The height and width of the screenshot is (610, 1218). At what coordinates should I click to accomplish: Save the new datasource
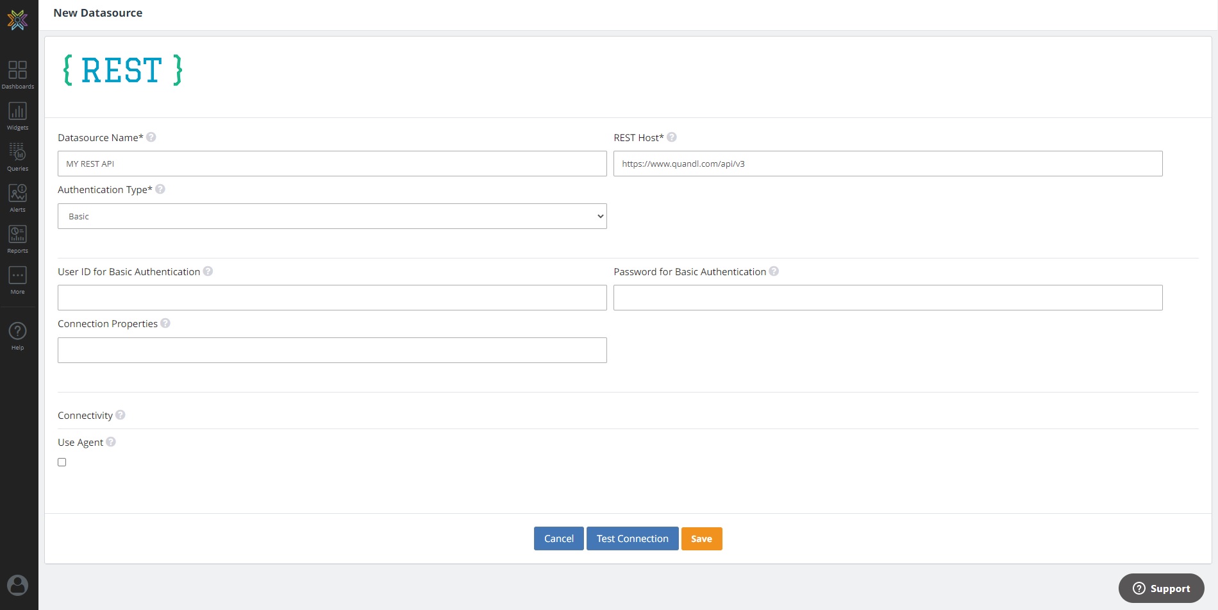701,539
